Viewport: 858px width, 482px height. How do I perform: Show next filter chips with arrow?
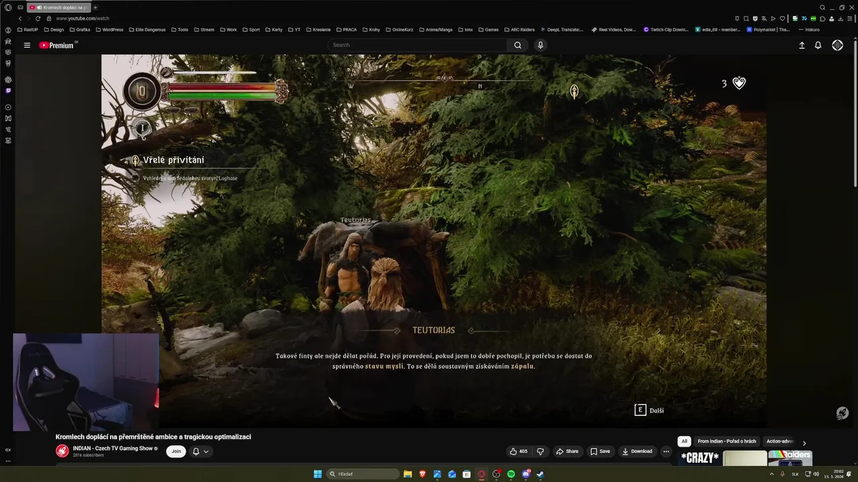click(x=804, y=443)
